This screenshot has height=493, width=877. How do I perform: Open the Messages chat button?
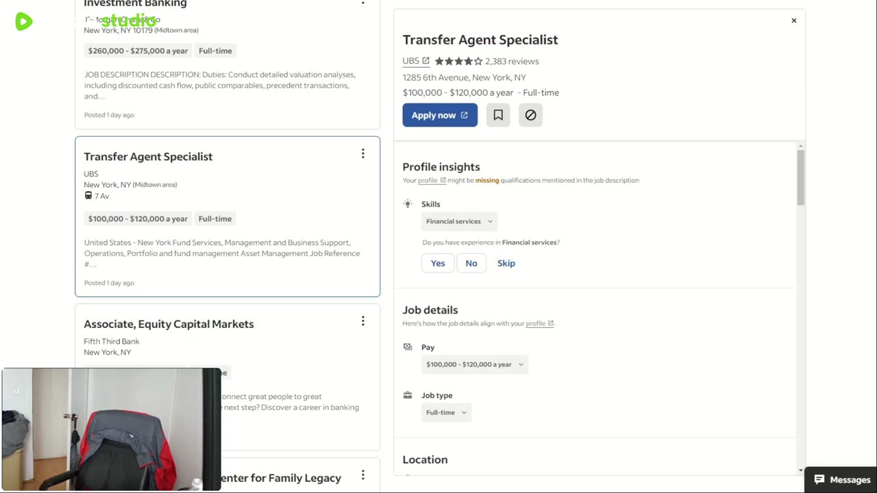842,479
